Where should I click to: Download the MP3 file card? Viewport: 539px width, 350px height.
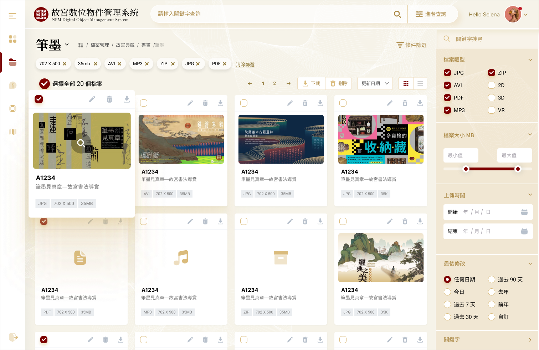point(220,221)
